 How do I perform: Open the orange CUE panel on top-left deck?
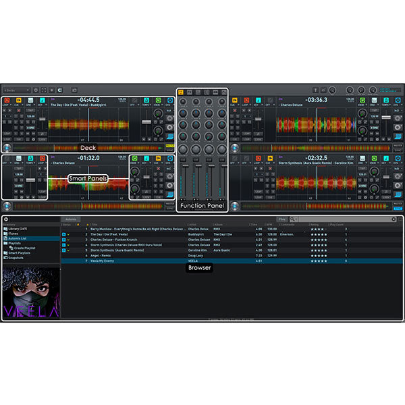point(19,100)
